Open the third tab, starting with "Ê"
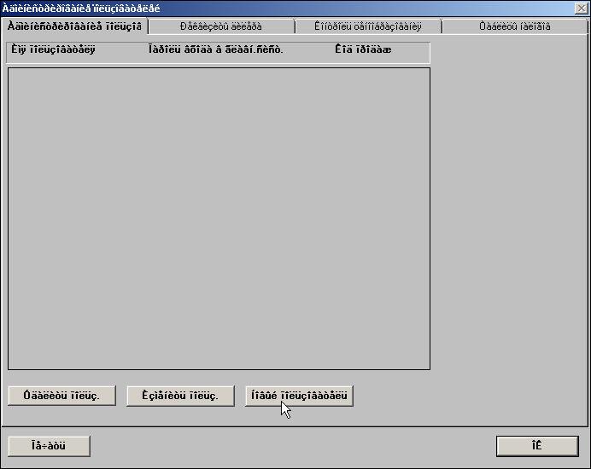 (367, 26)
